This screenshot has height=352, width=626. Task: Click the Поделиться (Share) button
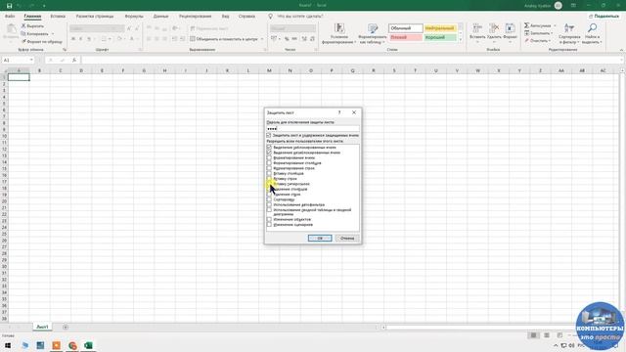604,16
